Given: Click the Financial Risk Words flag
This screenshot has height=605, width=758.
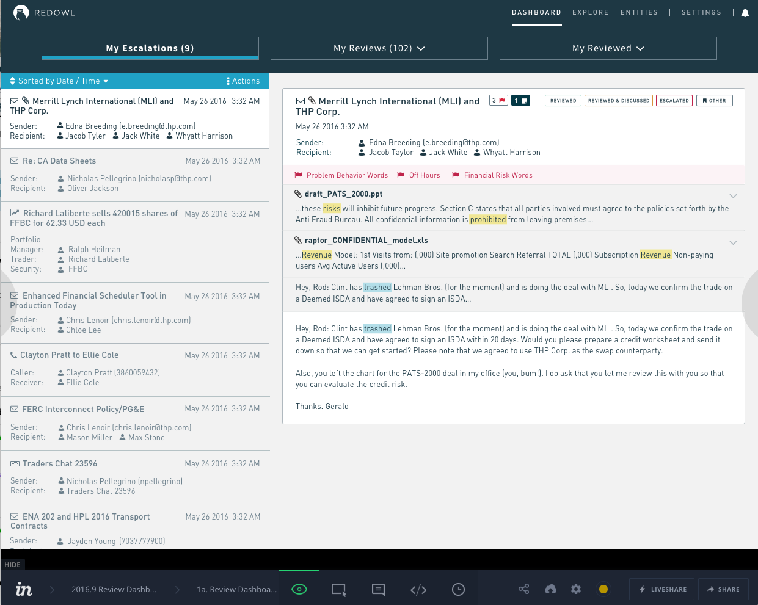Looking at the screenshot, I should click(492, 175).
